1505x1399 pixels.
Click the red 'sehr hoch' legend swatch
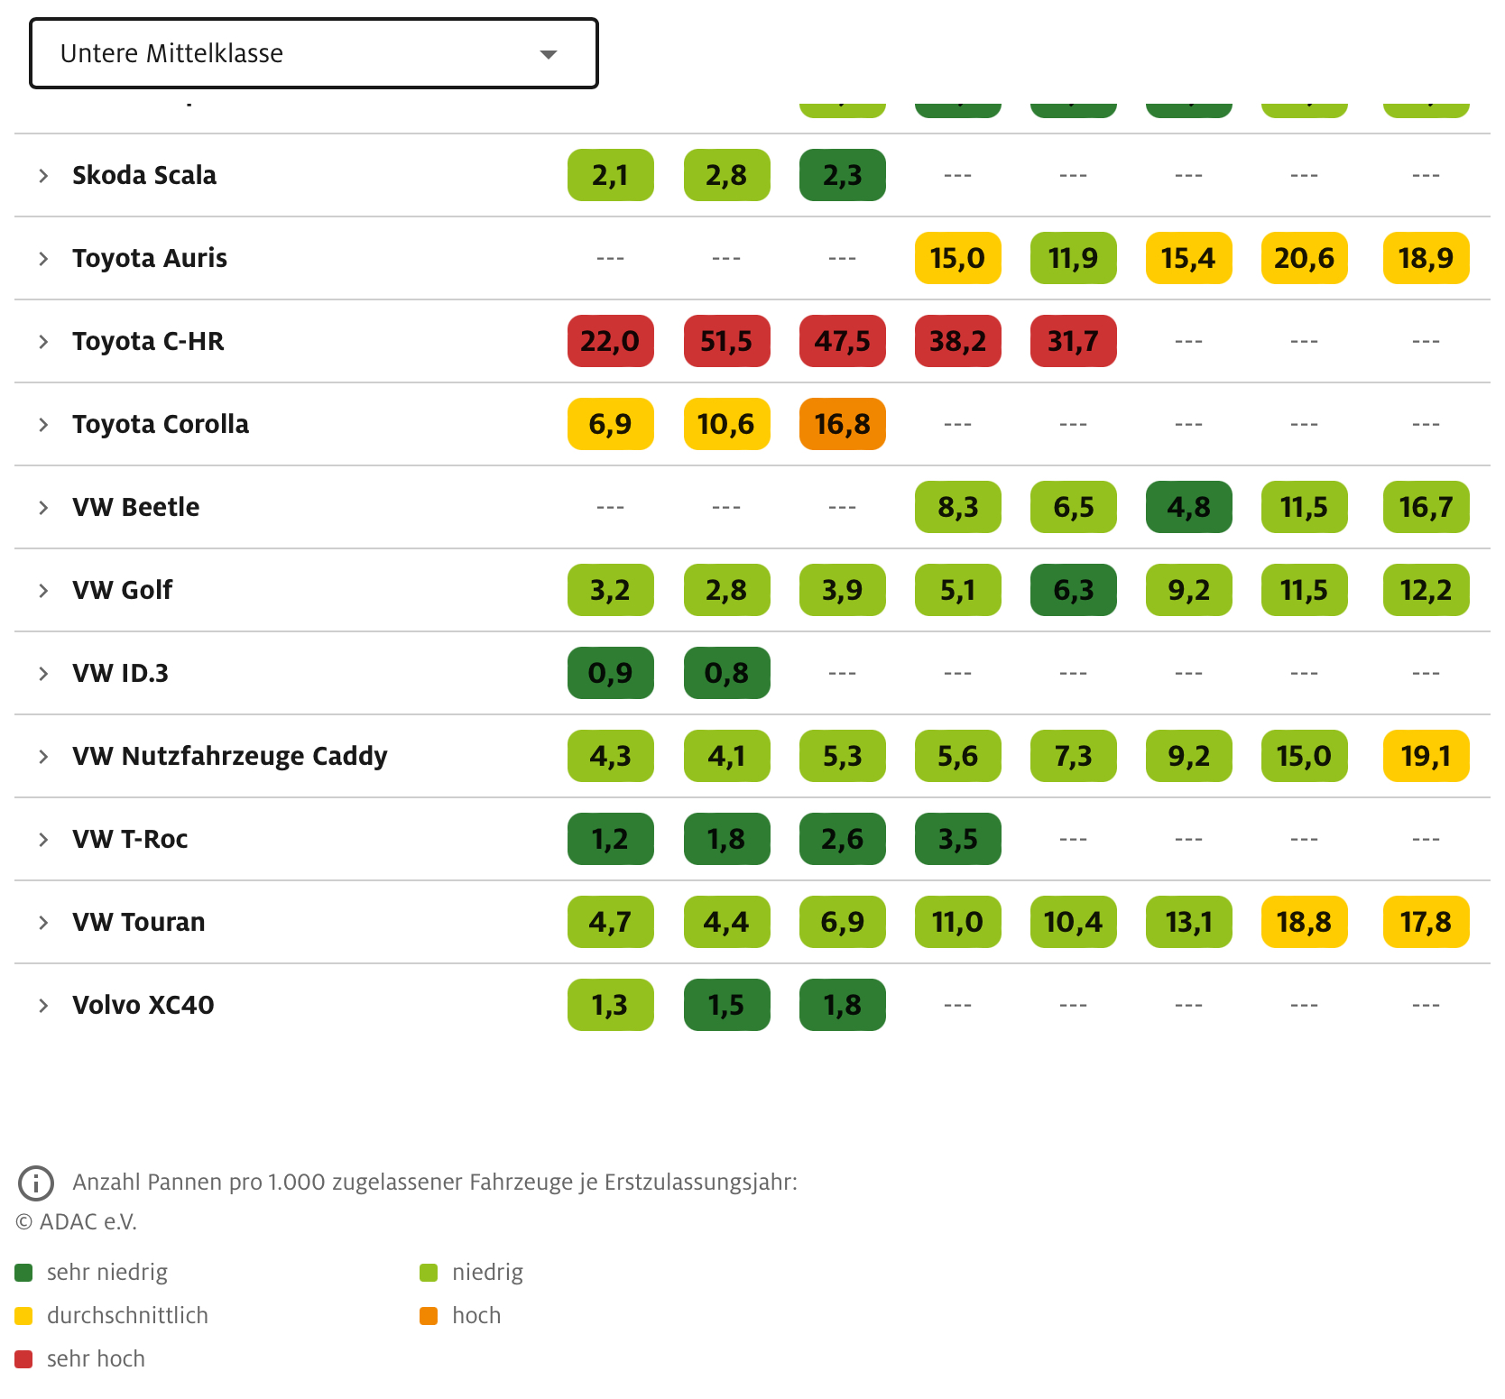point(24,1359)
